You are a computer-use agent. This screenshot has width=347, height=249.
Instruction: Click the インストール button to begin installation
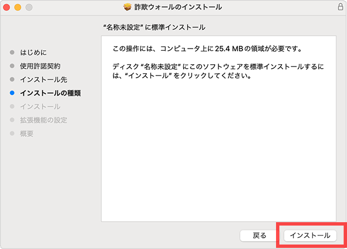(310, 236)
